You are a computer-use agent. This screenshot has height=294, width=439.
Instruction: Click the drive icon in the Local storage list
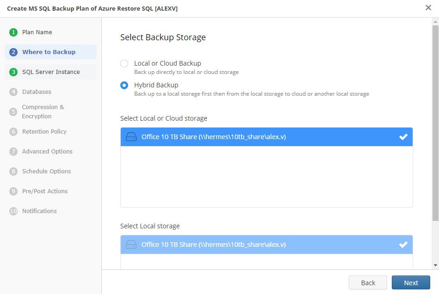[131, 244]
